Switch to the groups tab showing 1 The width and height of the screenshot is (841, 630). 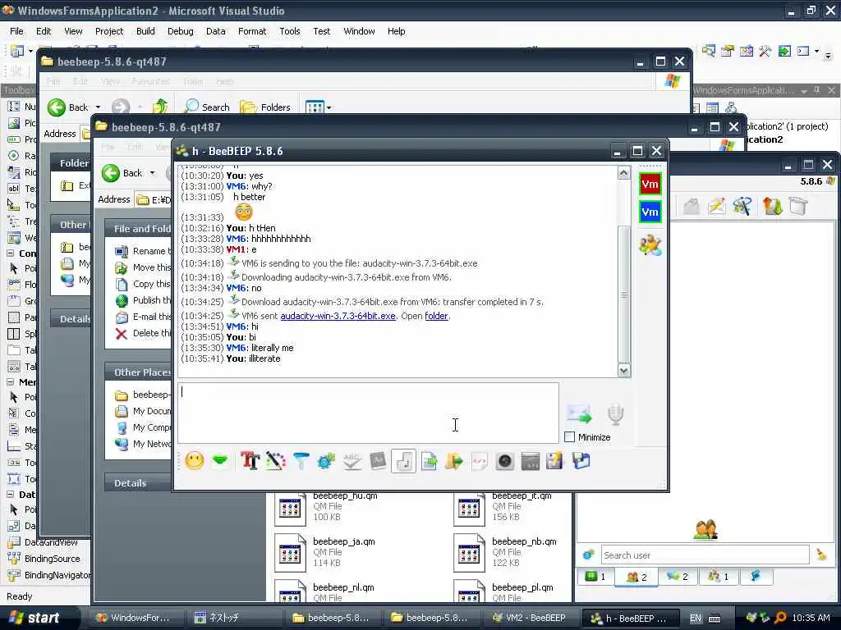[x=718, y=577]
